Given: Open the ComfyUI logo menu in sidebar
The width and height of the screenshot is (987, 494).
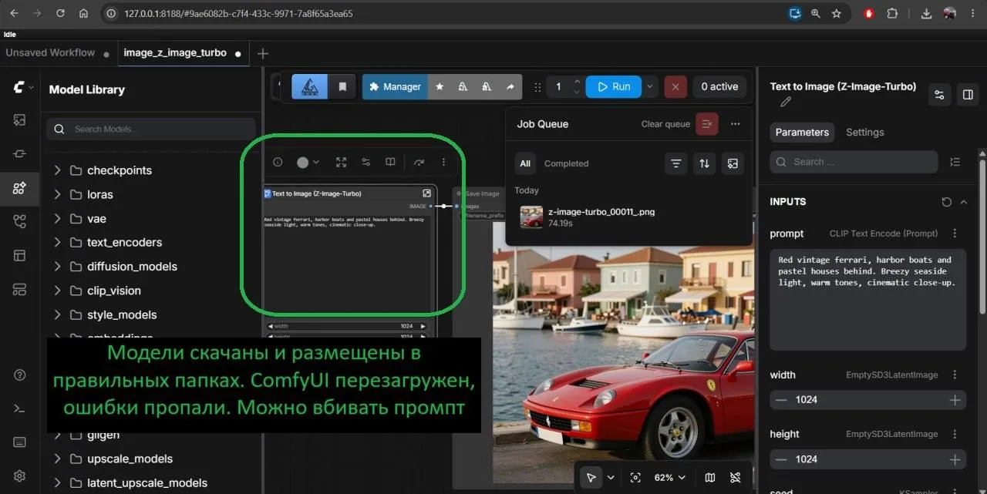Looking at the screenshot, I should click(22, 88).
